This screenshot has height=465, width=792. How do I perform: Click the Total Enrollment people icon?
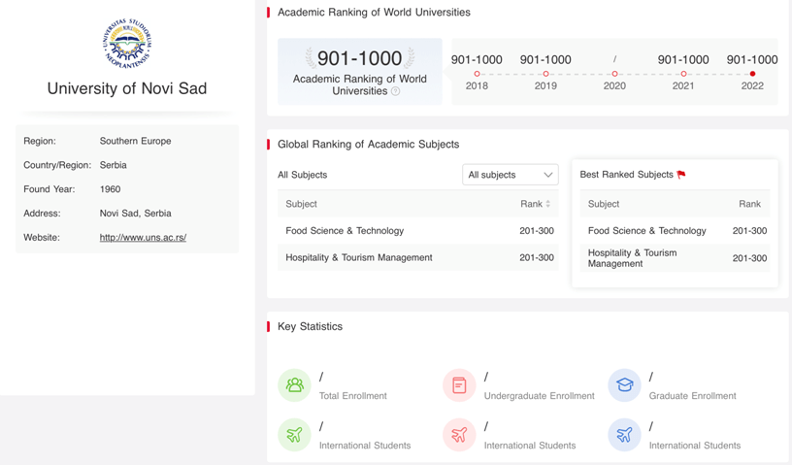294,385
